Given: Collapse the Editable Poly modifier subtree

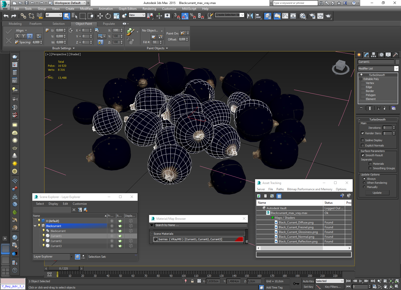Looking at the screenshot, I should (361, 79).
